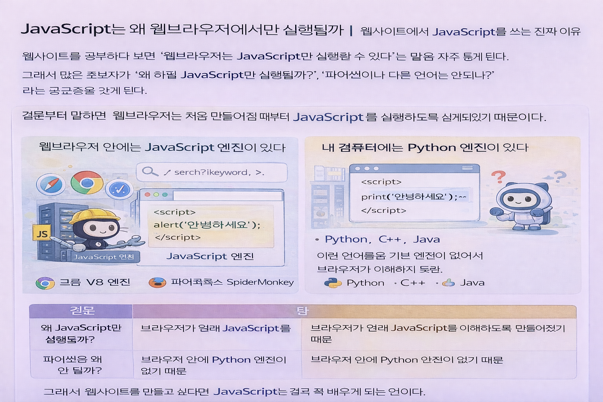The image size is (603, 402).
Task: Click the cell ending with '이해하도록 만들어졌기 때문'
Action: click(439, 334)
